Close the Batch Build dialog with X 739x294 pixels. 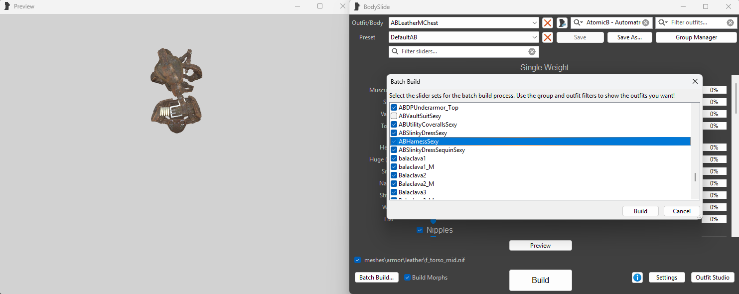695,81
